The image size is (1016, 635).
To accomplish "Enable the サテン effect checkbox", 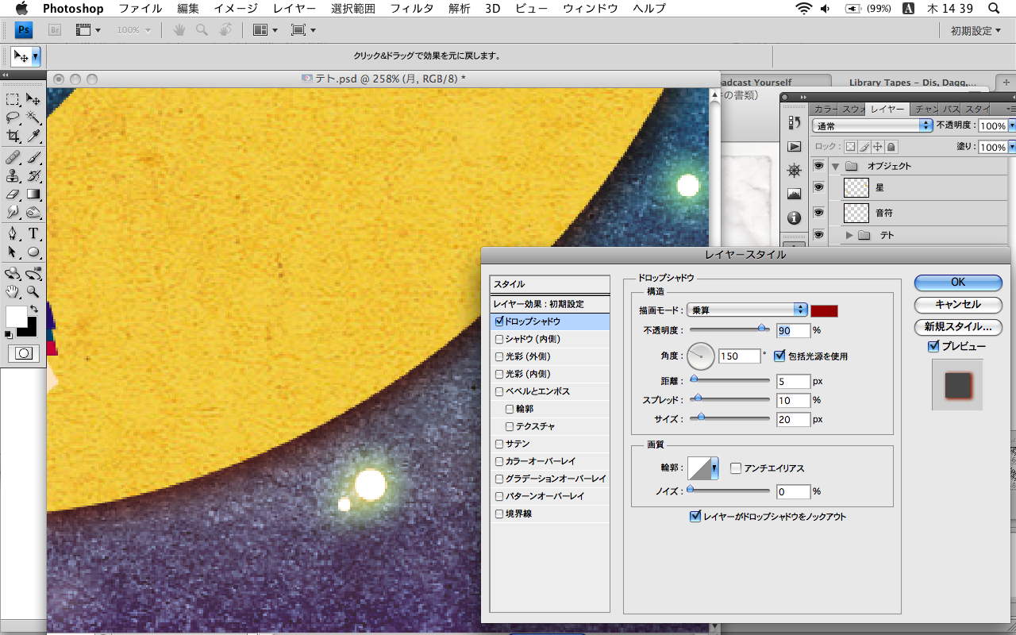I will point(498,444).
